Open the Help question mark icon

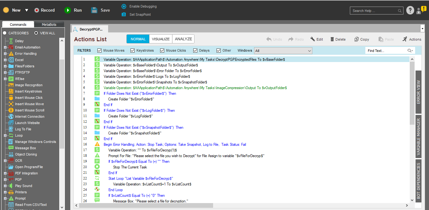(410, 10)
